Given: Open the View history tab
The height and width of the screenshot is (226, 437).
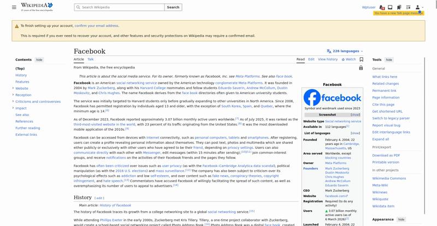Looking at the screenshot, I should click(328, 59).
